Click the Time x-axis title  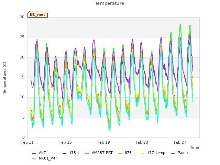pyautogui.click(x=195, y=147)
